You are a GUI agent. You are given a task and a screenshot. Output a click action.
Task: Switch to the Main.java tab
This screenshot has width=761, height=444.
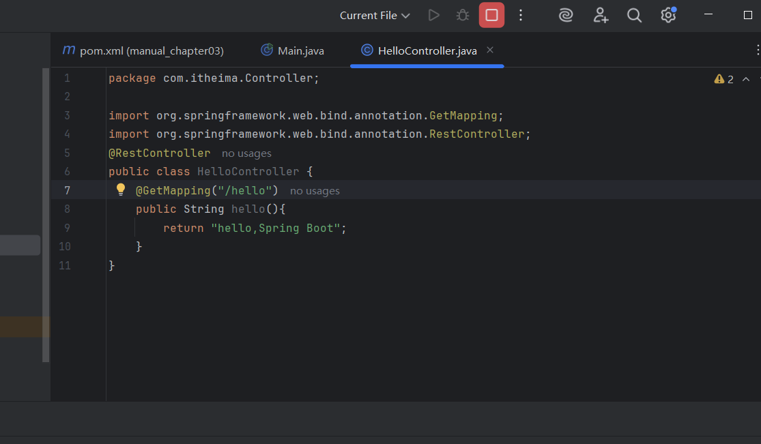pyautogui.click(x=293, y=51)
